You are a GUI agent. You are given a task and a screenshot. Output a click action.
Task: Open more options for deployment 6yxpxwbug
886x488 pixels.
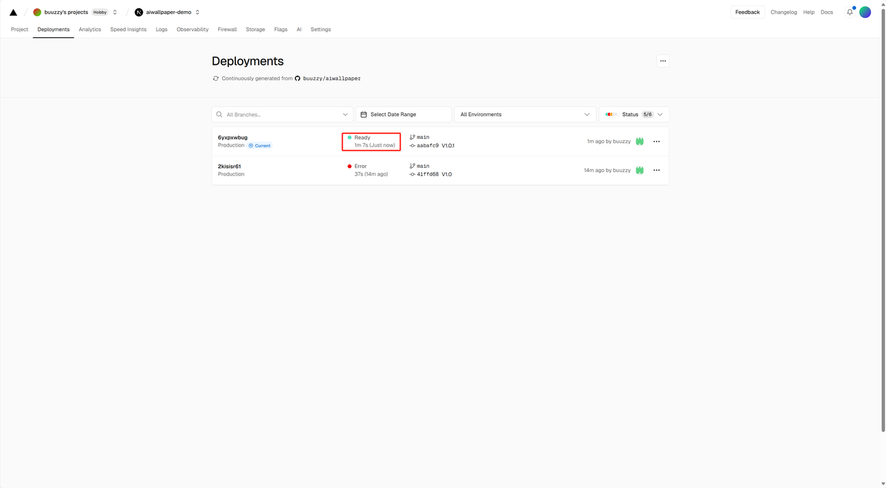(656, 142)
